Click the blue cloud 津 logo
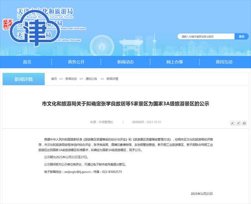The width and height of the screenshot is (251, 204). pyautogui.click(x=33, y=31)
